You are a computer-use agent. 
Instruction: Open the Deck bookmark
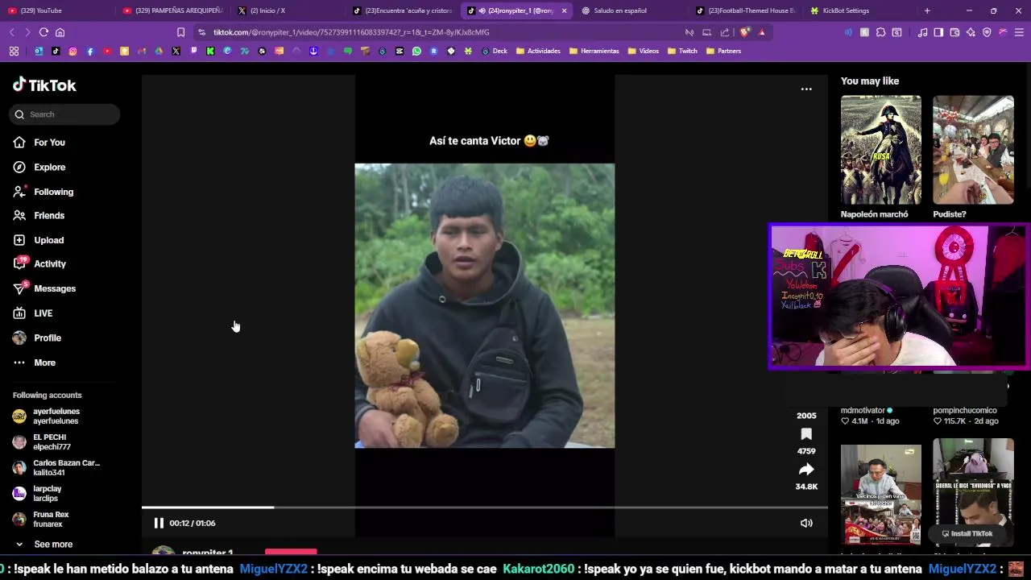494,51
